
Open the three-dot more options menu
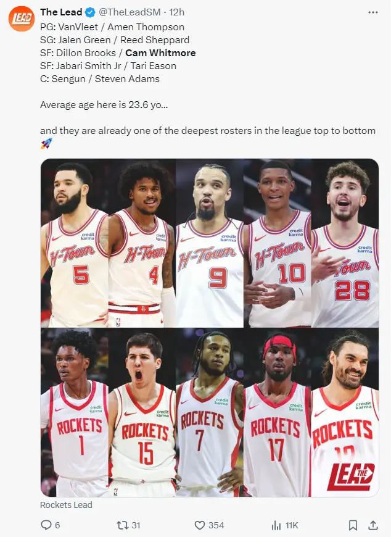pyautogui.click(x=373, y=12)
